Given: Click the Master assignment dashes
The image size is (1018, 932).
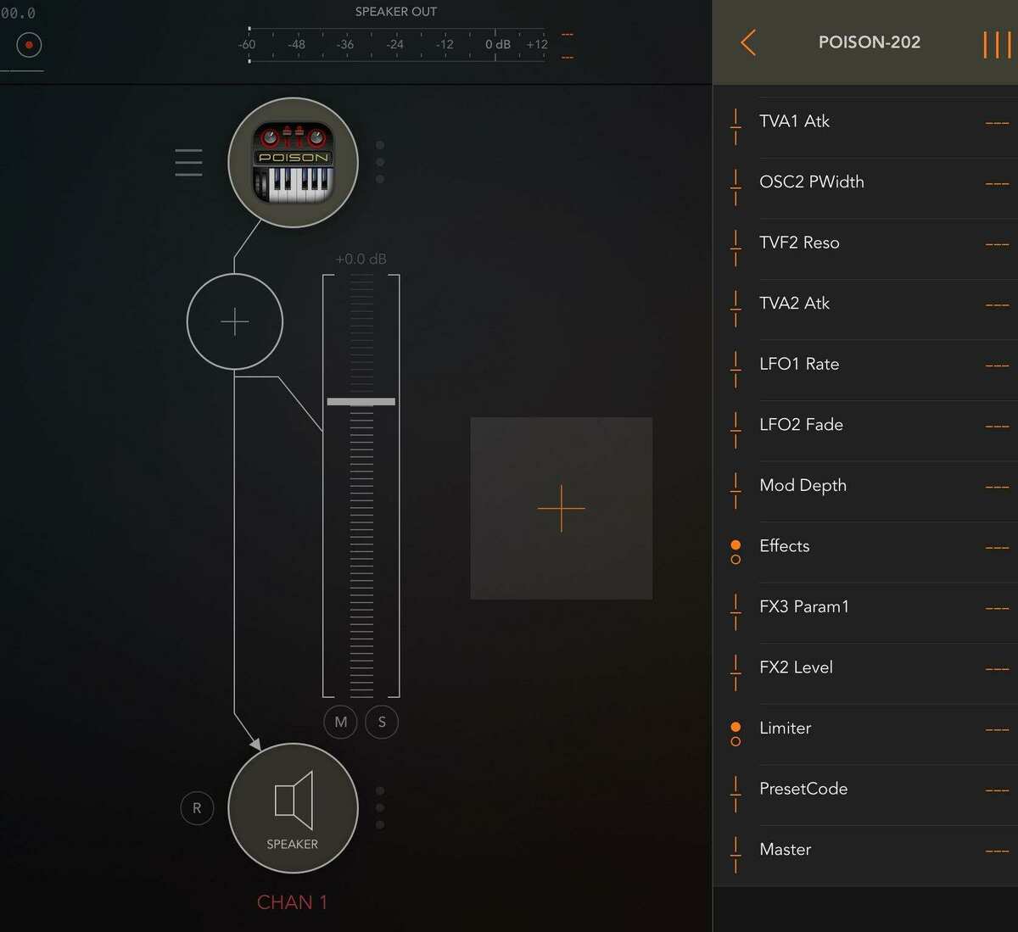Looking at the screenshot, I should coord(997,851).
